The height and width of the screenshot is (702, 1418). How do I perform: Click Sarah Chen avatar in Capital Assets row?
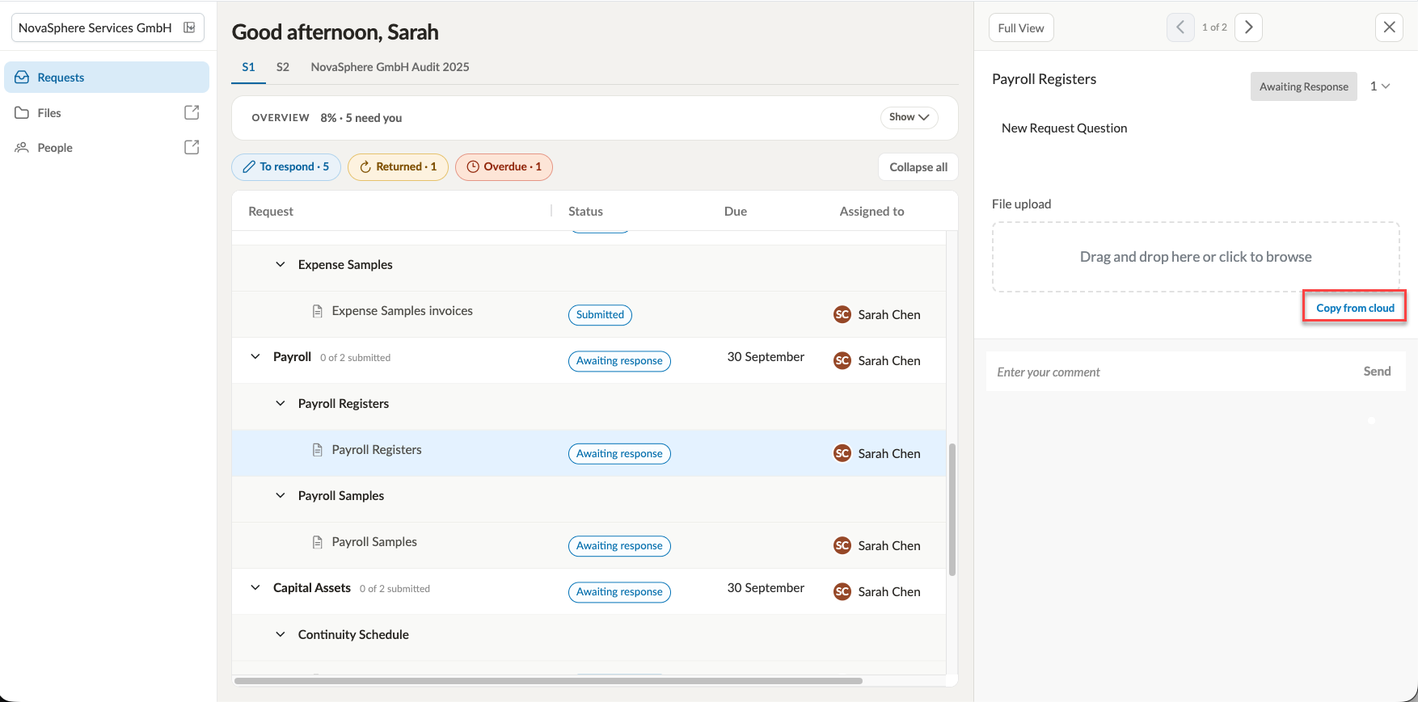pyautogui.click(x=842, y=592)
